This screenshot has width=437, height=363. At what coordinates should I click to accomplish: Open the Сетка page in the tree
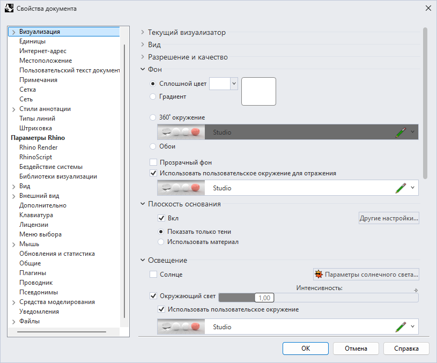[x=27, y=90]
